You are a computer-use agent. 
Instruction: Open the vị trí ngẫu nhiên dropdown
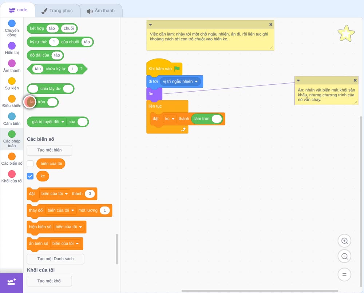coord(181,81)
